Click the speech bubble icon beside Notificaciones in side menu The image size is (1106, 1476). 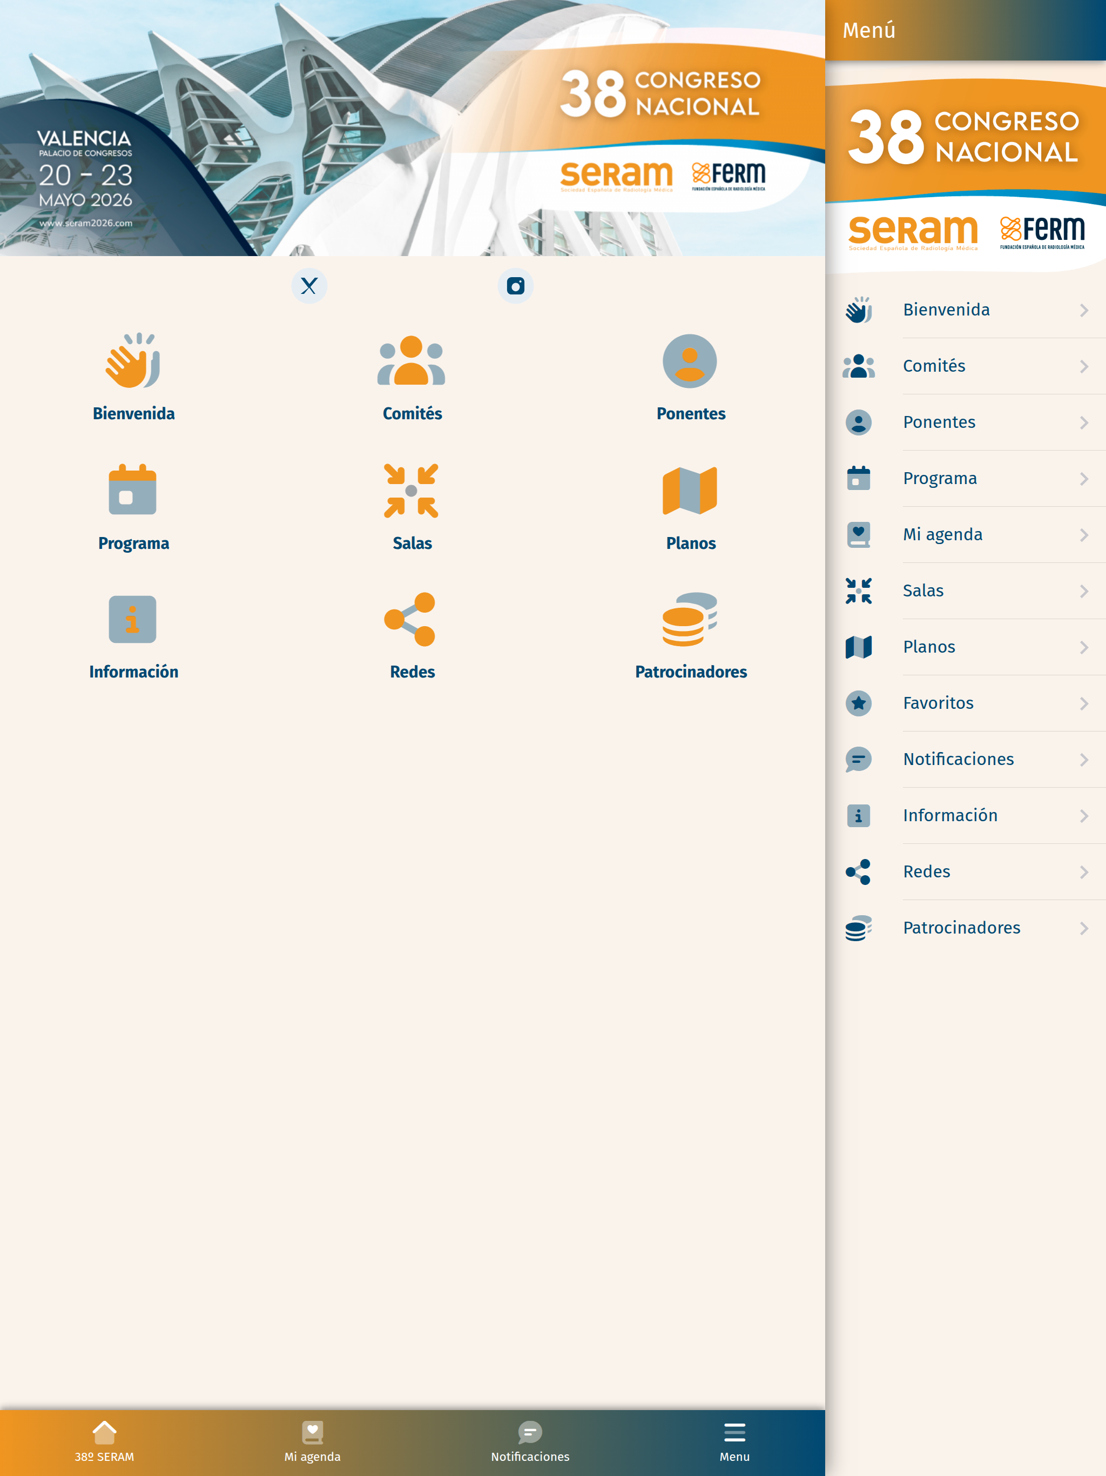pos(859,760)
